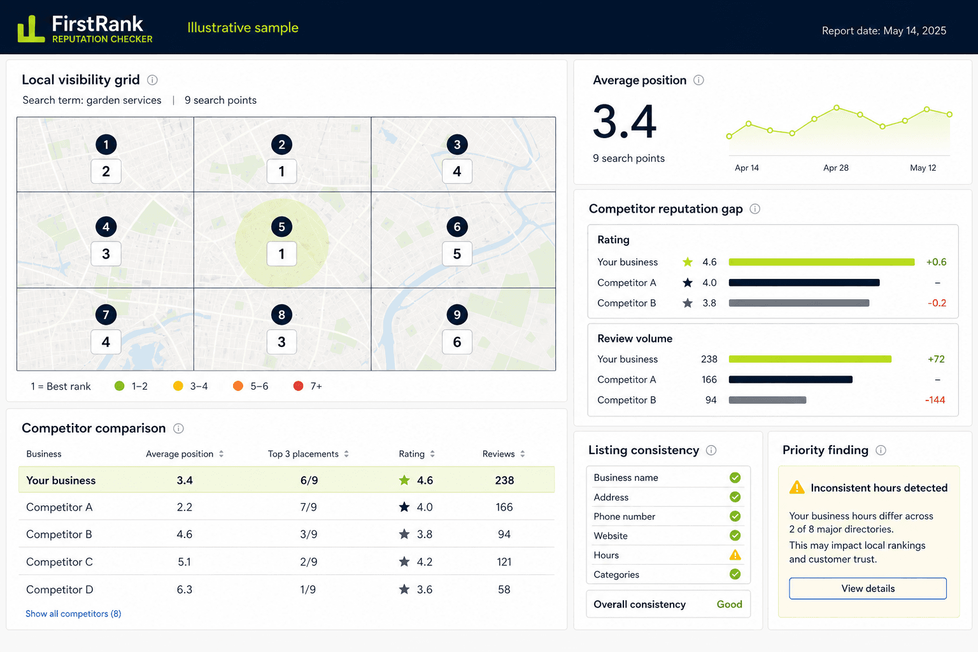
Task: Select map search point marker 8
Action: (281, 315)
